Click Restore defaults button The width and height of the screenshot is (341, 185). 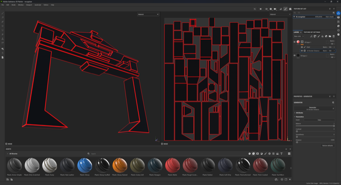tap(328, 145)
